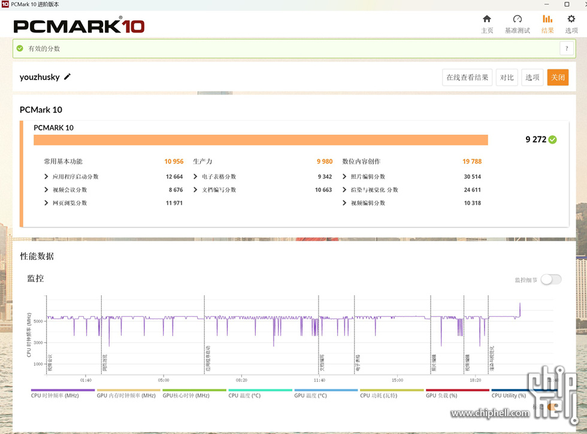Click the value 12 664
Viewport: 587px width, 434px height.
tap(174, 177)
